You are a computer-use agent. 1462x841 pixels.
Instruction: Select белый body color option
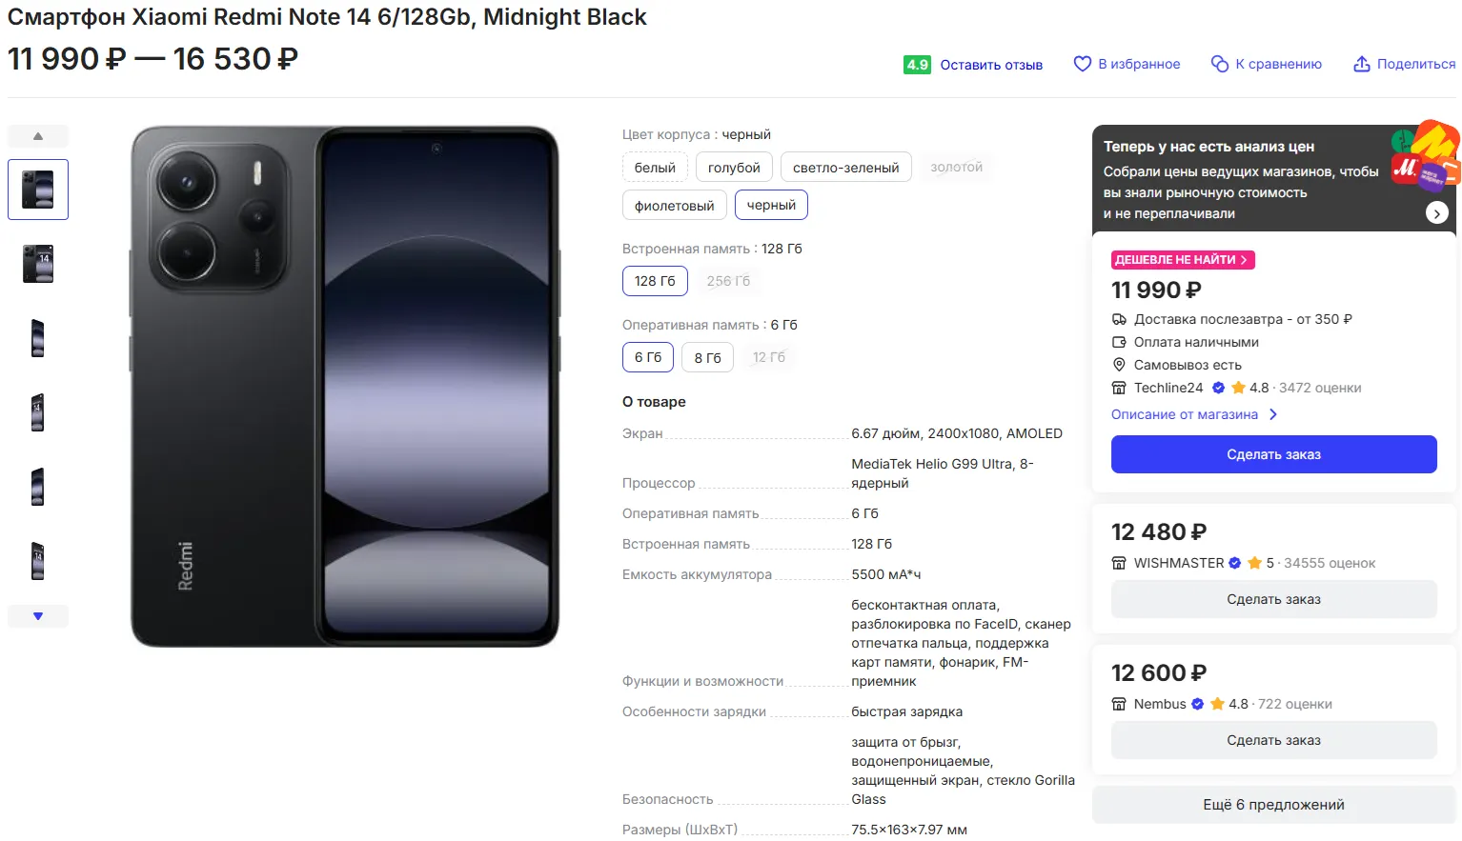[x=655, y=168]
